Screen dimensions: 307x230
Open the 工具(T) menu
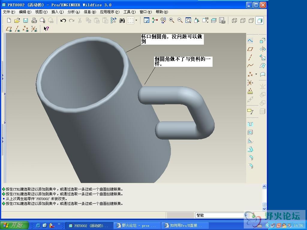(130, 12)
